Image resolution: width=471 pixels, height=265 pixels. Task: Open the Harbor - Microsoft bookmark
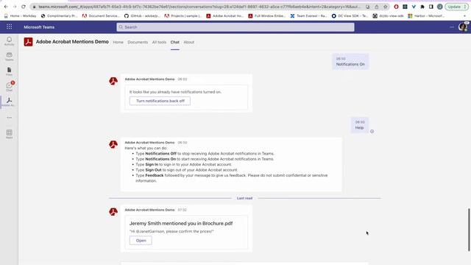(426, 16)
